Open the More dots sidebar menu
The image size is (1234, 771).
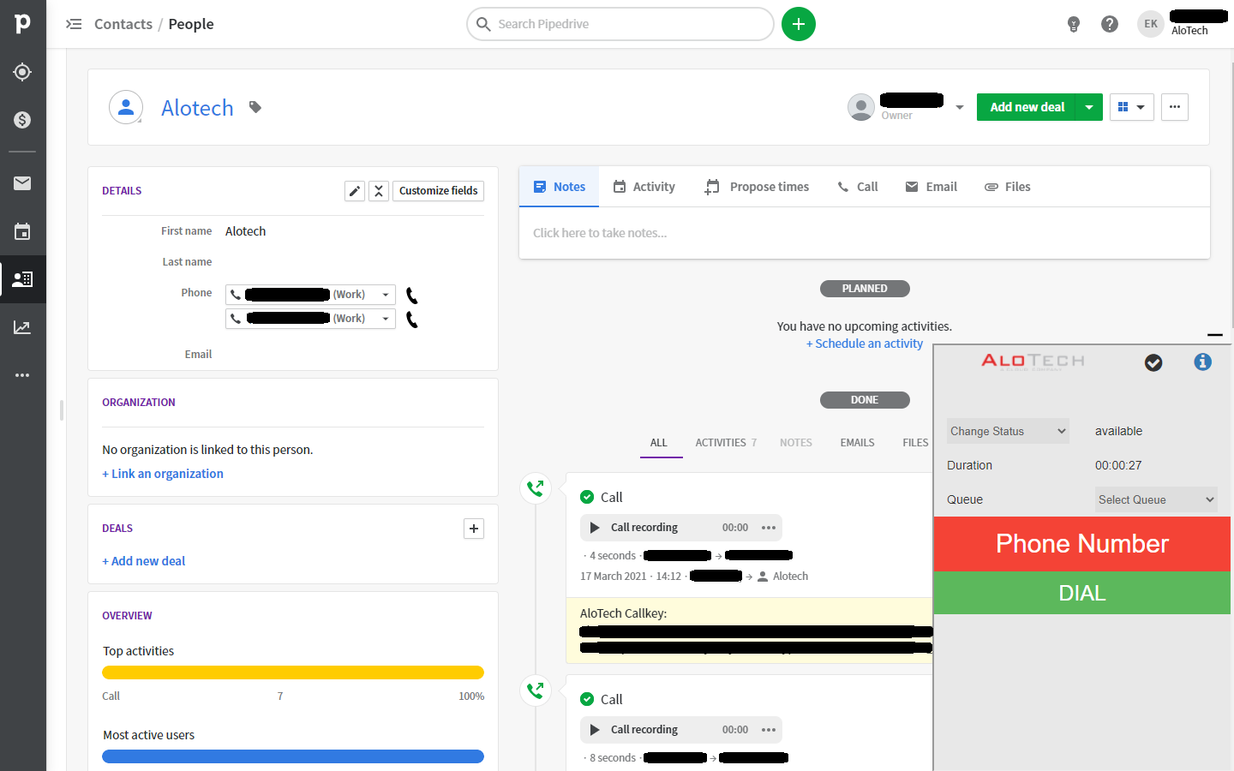click(23, 375)
